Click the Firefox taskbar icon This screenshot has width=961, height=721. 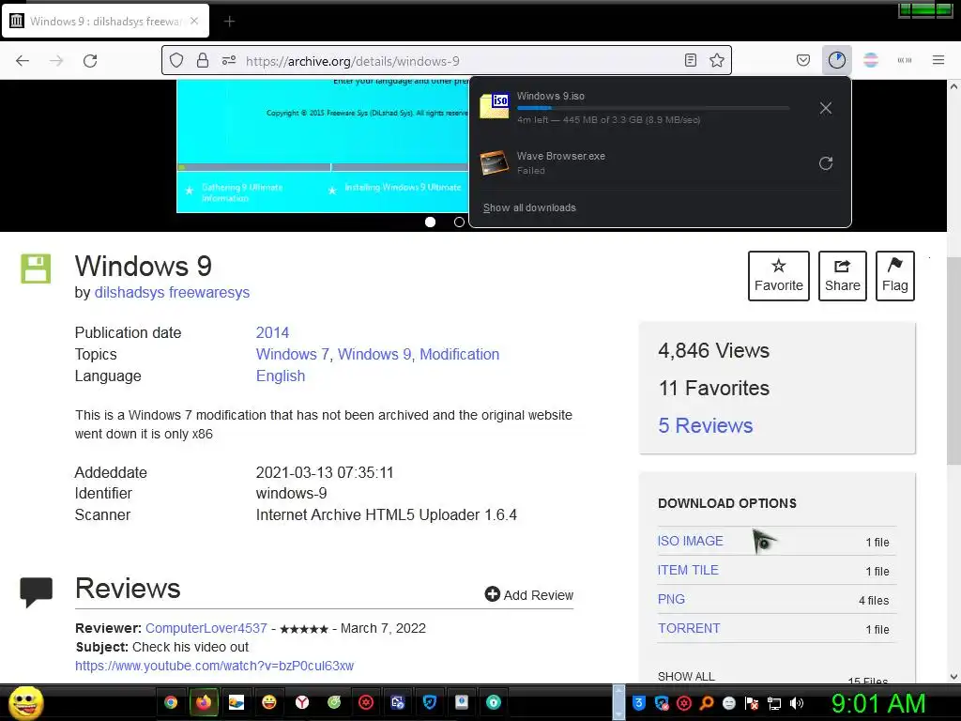click(x=204, y=702)
